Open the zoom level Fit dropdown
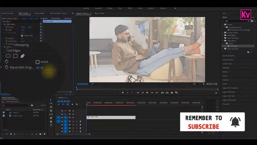This screenshot has width=257, height=145. (x=95, y=84)
